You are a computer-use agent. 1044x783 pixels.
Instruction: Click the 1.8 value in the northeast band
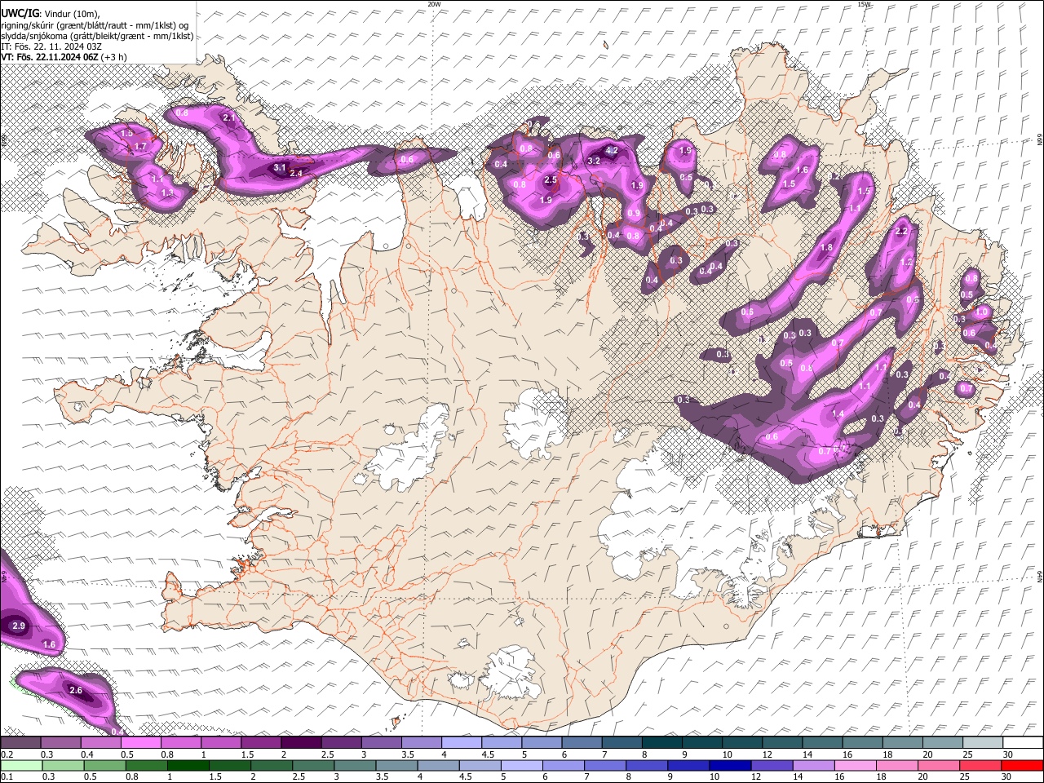826,248
